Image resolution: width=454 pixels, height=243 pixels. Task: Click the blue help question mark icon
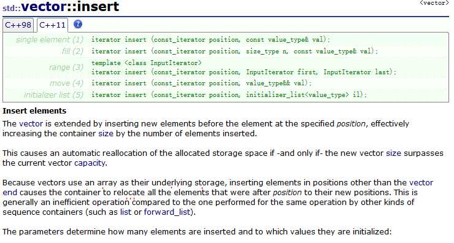[77, 24]
